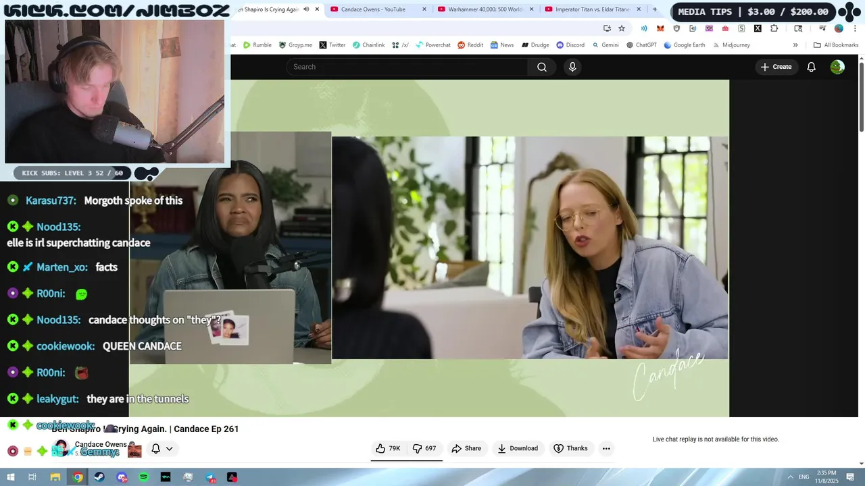
Task: Open the clock showing 2:35 PM
Action: pos(826,477)
